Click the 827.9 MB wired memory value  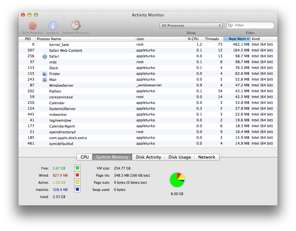pos(60,175)
